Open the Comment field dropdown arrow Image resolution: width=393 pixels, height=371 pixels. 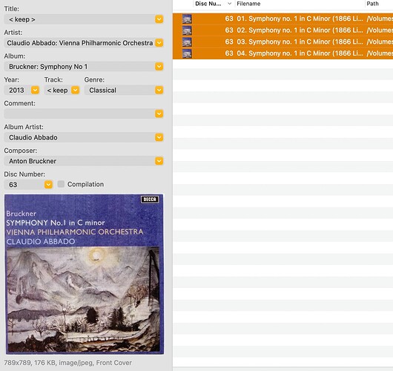[x=159, y=114]
